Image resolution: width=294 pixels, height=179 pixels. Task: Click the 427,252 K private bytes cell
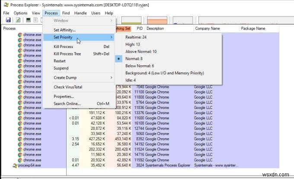point(97,139)
